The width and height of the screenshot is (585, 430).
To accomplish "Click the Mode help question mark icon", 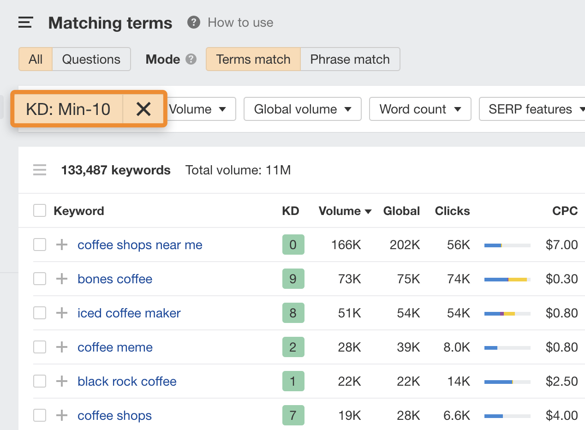I will pyautogui.click(x=191, y=60).
